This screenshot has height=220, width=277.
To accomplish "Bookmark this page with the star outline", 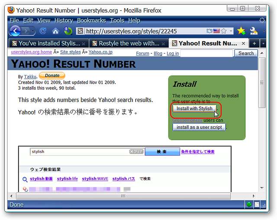I will [224, 31].
